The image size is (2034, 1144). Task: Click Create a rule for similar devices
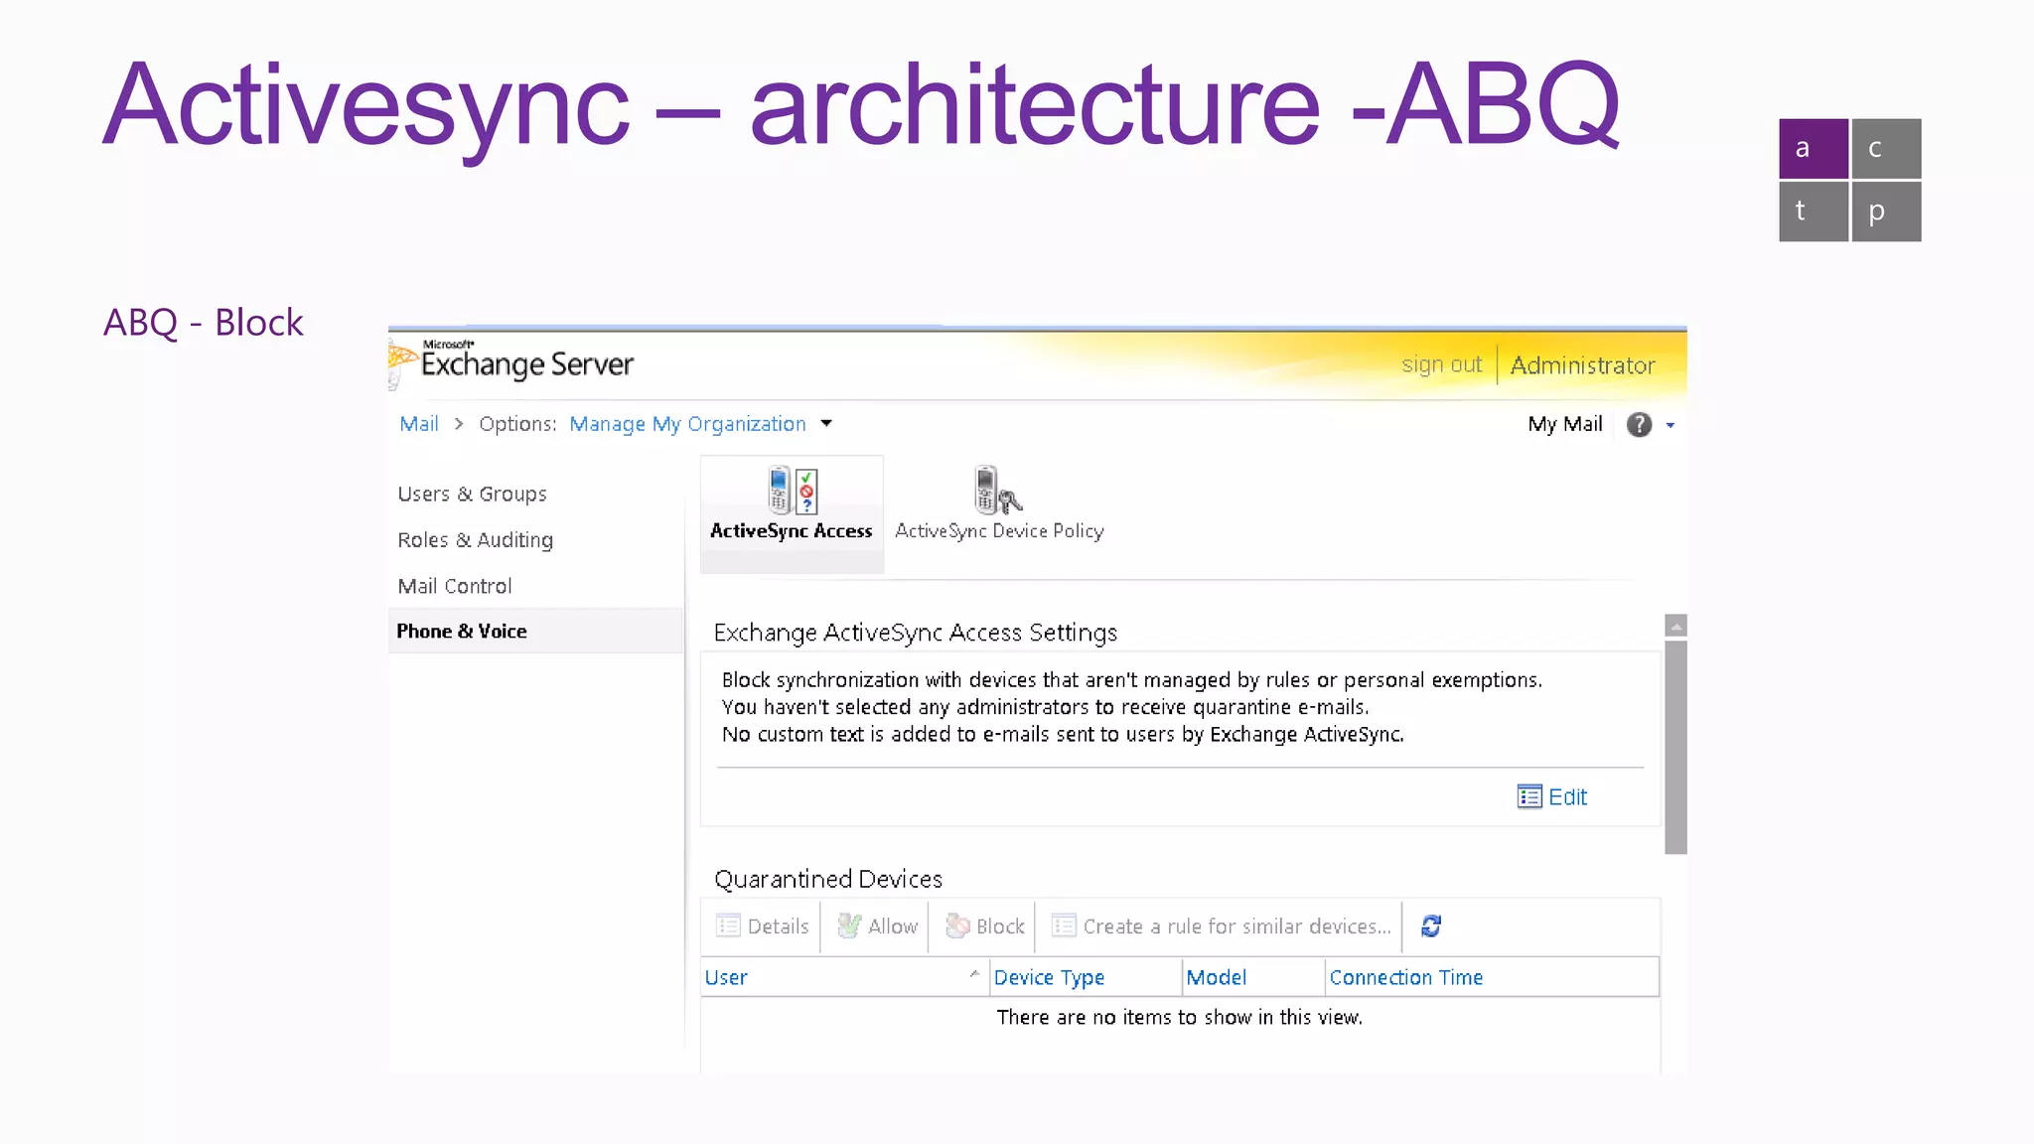(1221, 927)
